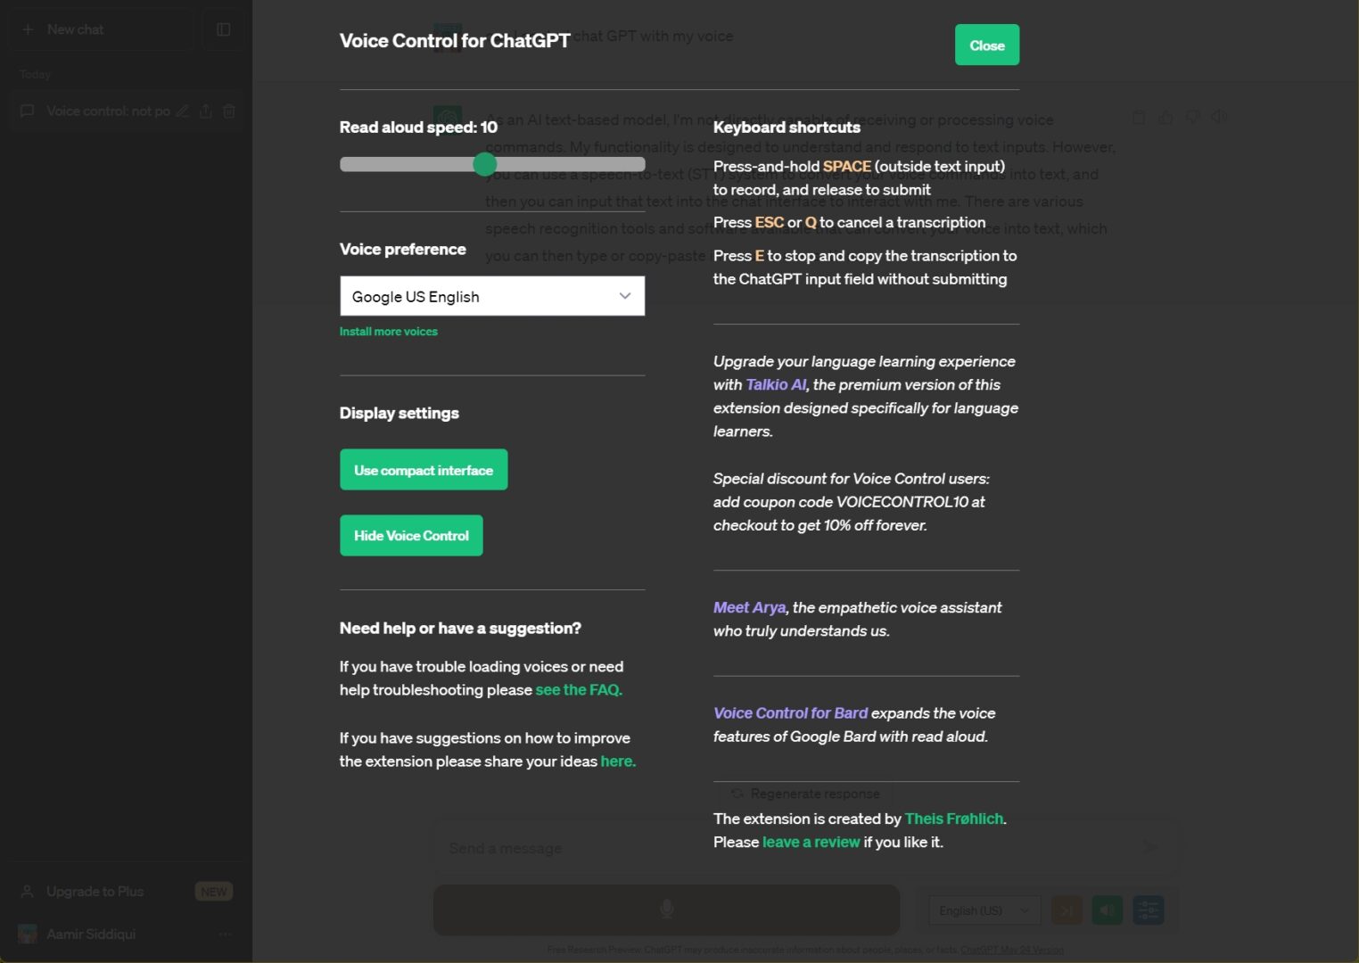Toggle the compact interface button

pos(424,470)
